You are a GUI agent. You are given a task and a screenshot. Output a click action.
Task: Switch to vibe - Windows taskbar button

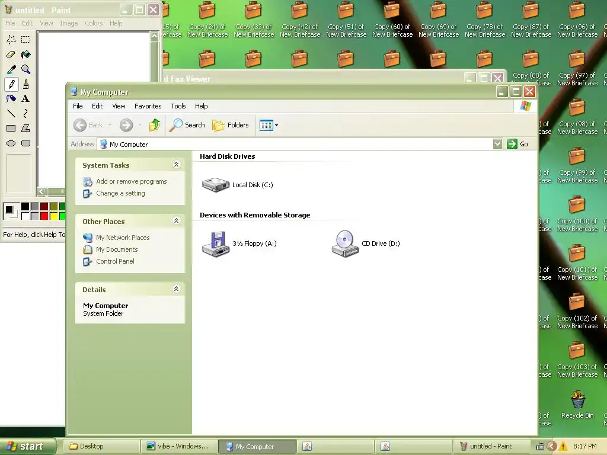pos(179,446)
